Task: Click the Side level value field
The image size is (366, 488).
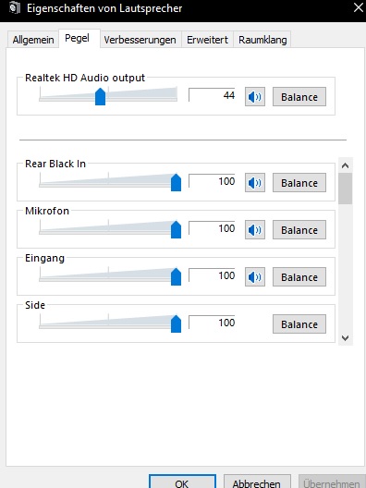Action: (x=212, y=323)
